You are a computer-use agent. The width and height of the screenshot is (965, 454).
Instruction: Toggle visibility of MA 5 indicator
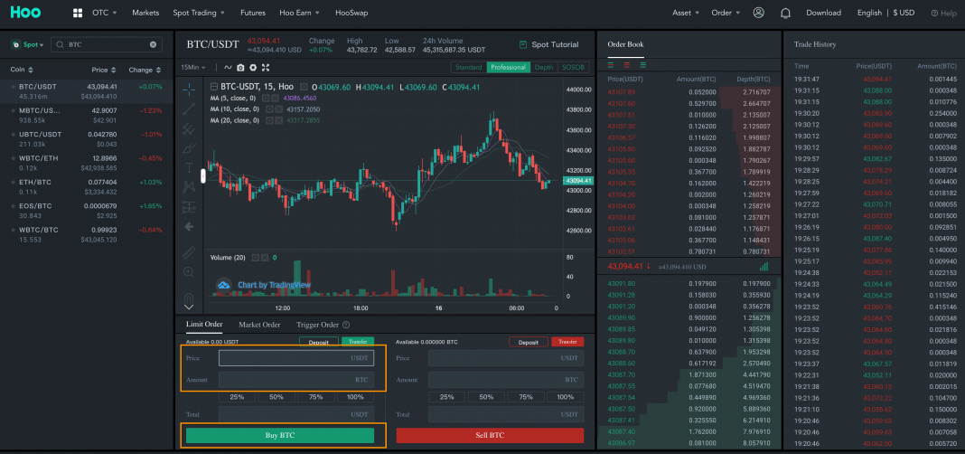click(x=266, y=98)
